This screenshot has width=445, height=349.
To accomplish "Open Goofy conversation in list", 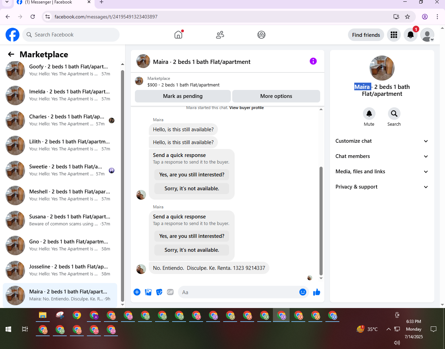I will point(60,70).
